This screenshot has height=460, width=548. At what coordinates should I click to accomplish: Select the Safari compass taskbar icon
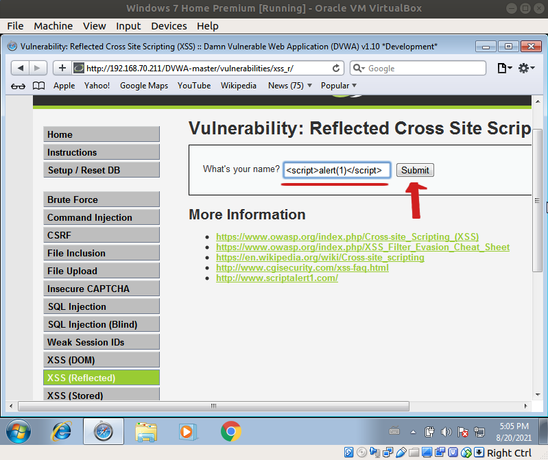coord(104,431)
